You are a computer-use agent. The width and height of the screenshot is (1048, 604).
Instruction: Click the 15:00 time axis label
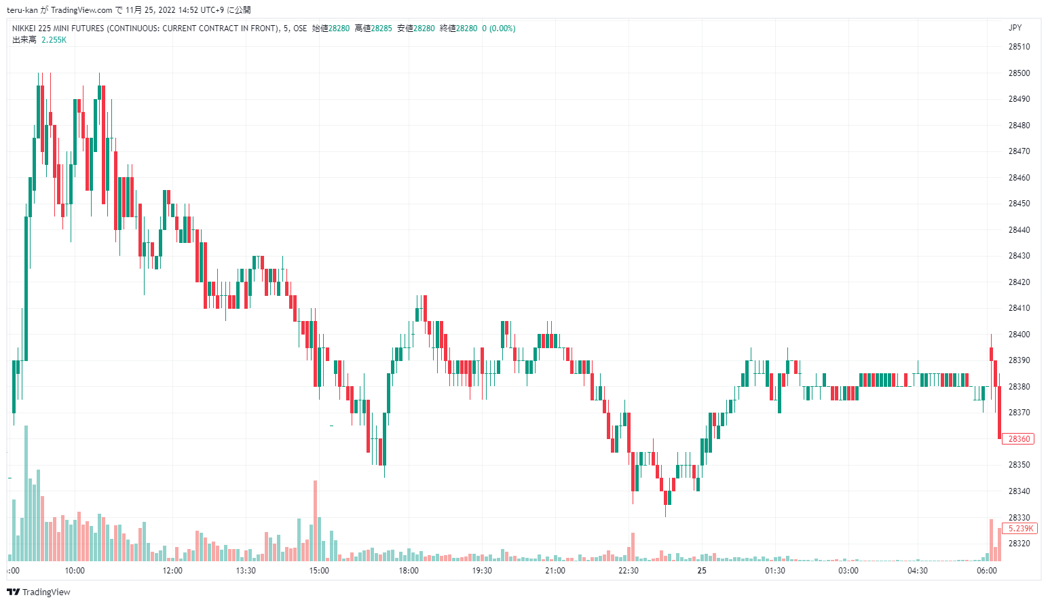[319, 571]
